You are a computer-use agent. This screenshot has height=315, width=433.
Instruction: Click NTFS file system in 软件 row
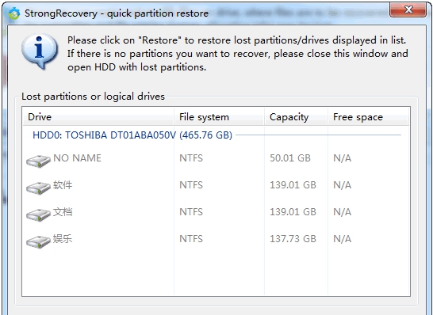coord(191,185)
